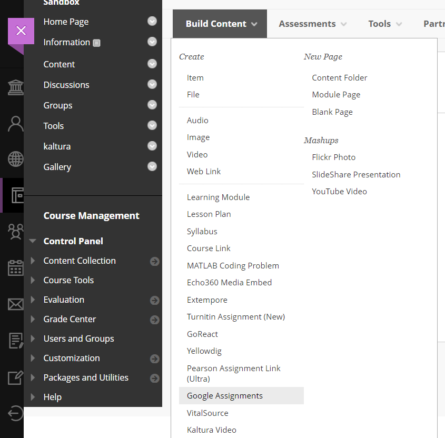This screenshot has height=438, width=445.
Task: Expand the Grade Center section
Action: click(x=33, y=319)
